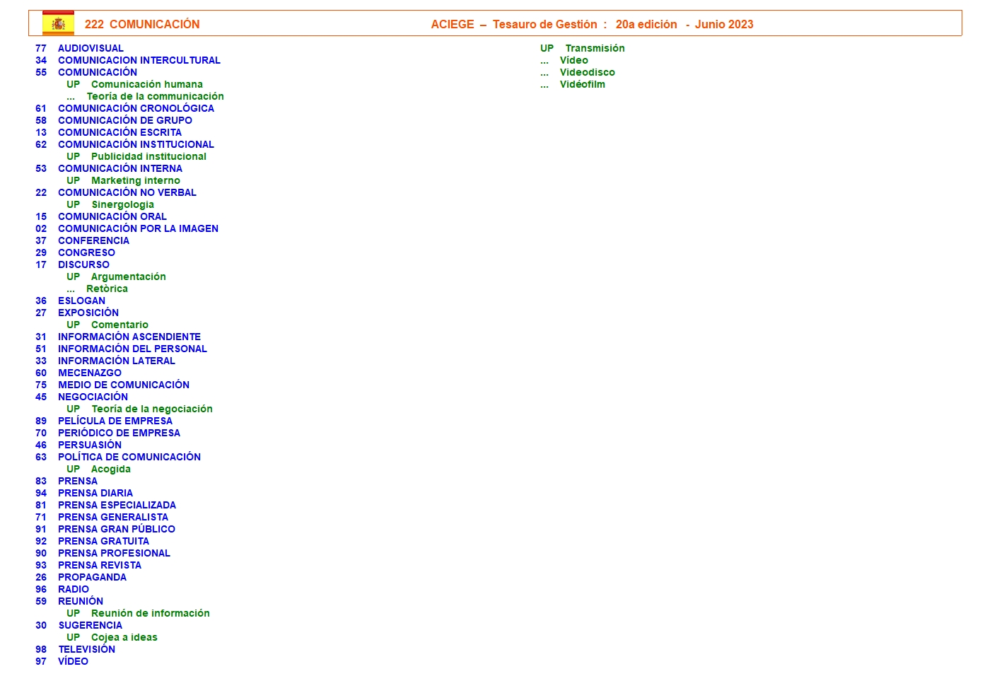Click the RADIO term link

pos(74,589)
